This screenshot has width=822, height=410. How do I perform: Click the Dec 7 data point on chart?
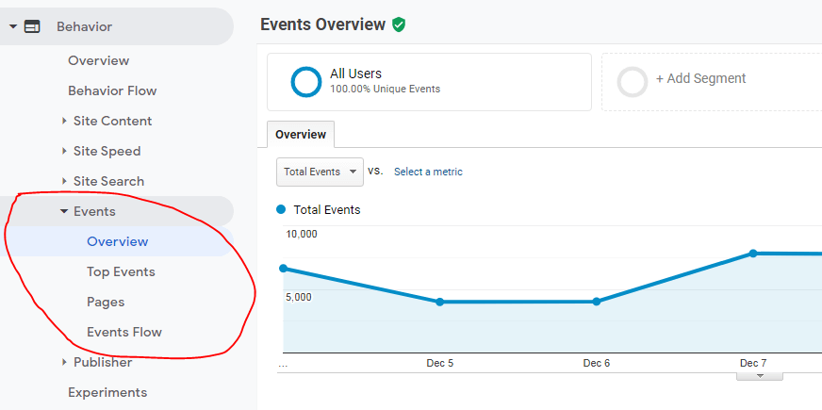coord(752,253)
